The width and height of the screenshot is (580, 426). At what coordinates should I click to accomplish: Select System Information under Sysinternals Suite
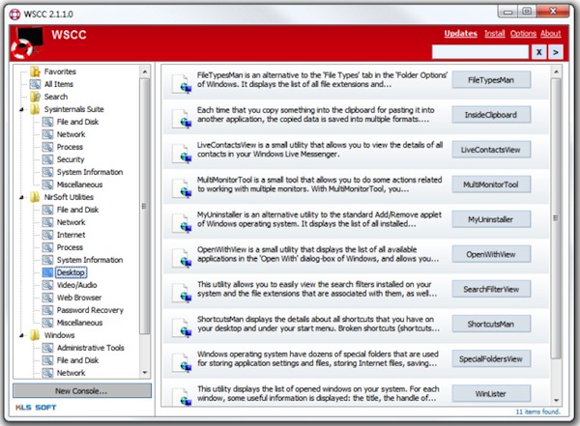[x=90, y=172]
